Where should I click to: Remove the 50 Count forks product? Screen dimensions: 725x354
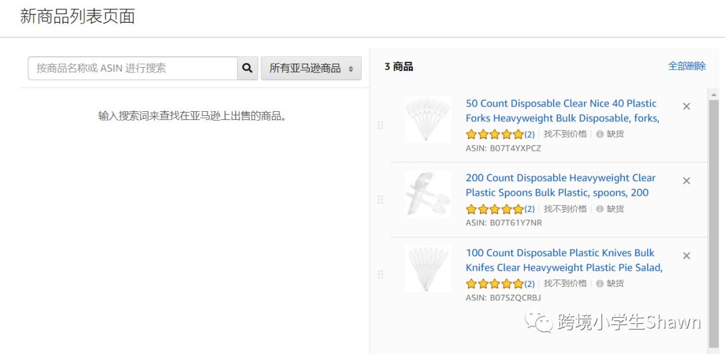point(686,106)
